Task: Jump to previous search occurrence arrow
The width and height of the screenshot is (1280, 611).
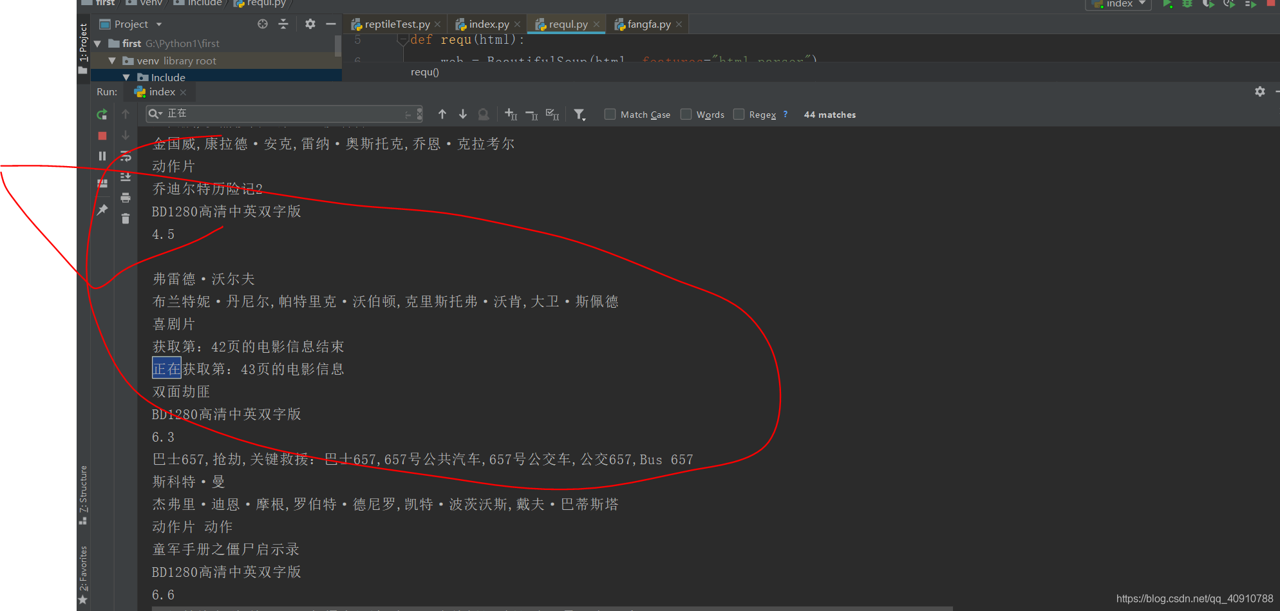Action: 442,114
